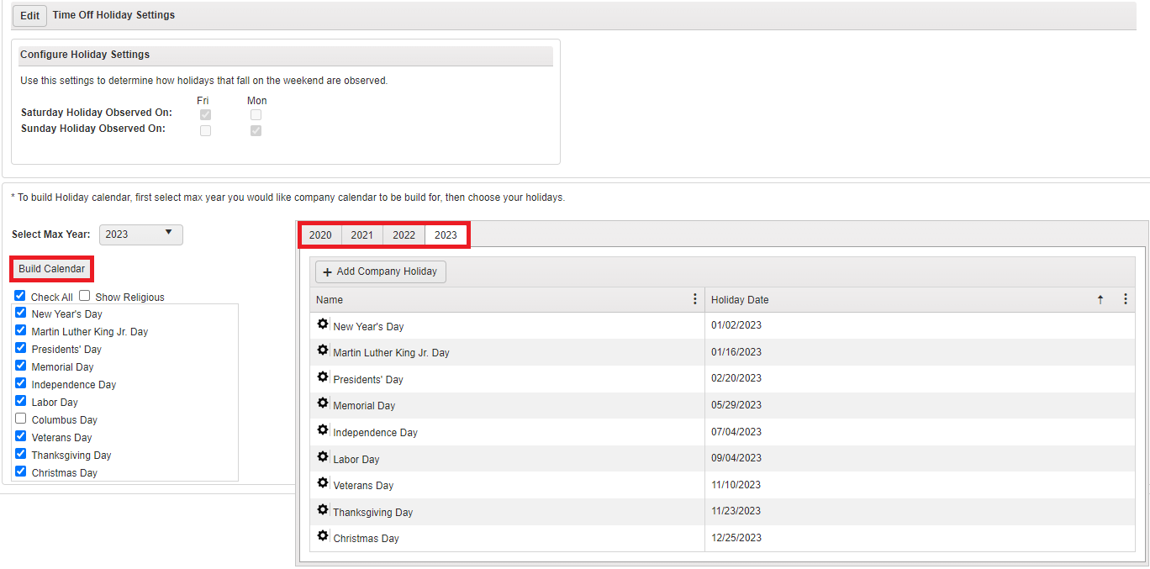This screenshot has width=1150, height=569.
Task: Click the Build Calendar button
Action: [x=51, y=268]
